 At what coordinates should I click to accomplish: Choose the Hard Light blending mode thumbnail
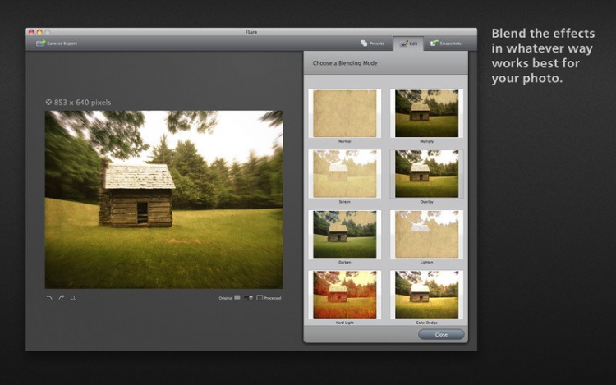344,295
